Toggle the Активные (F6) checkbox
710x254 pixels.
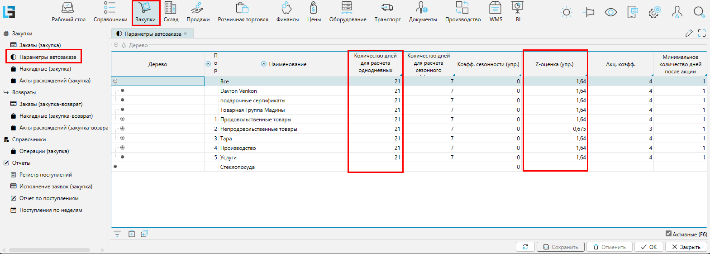(x=668, y=234)
